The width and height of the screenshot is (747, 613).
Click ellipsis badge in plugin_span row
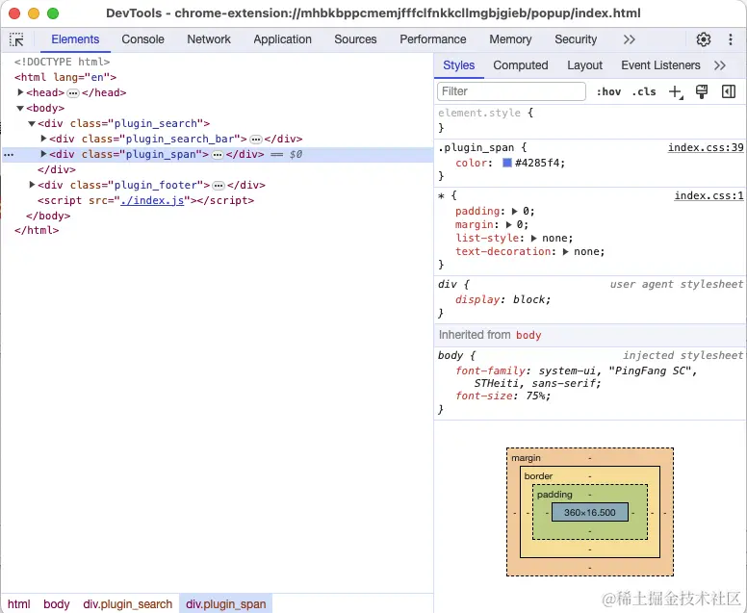pos(218,155)
